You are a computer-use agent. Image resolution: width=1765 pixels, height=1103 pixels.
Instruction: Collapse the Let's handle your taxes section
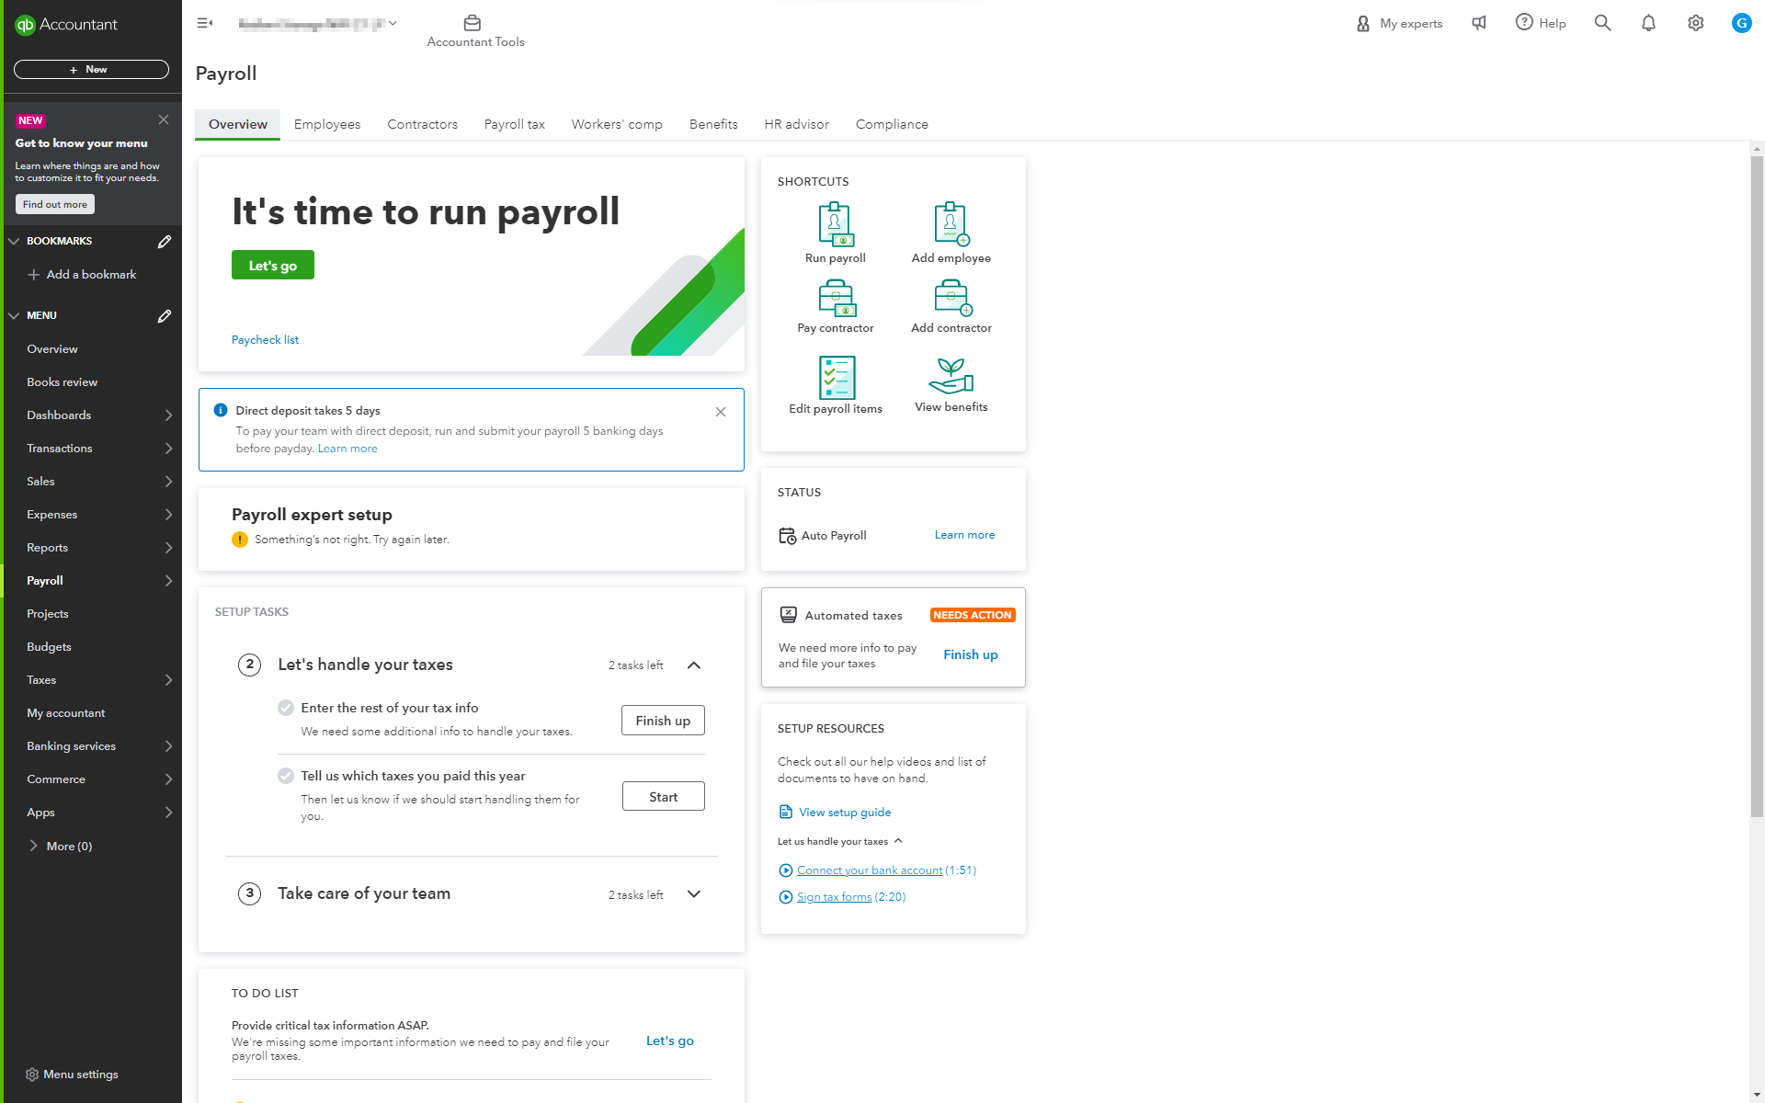click(694, 665)
